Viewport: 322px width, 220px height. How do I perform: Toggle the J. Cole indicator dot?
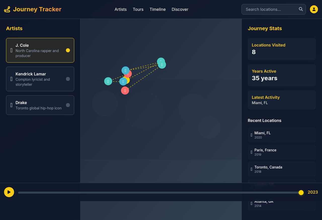tap(68, 50)
